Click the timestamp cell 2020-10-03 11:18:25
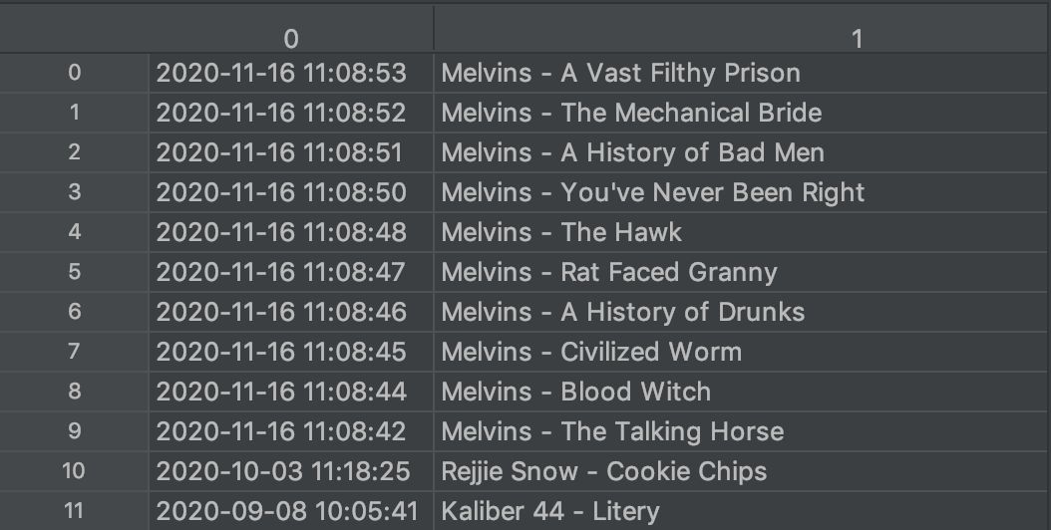This screenshot has width=1051, height=530. (282, 471)
